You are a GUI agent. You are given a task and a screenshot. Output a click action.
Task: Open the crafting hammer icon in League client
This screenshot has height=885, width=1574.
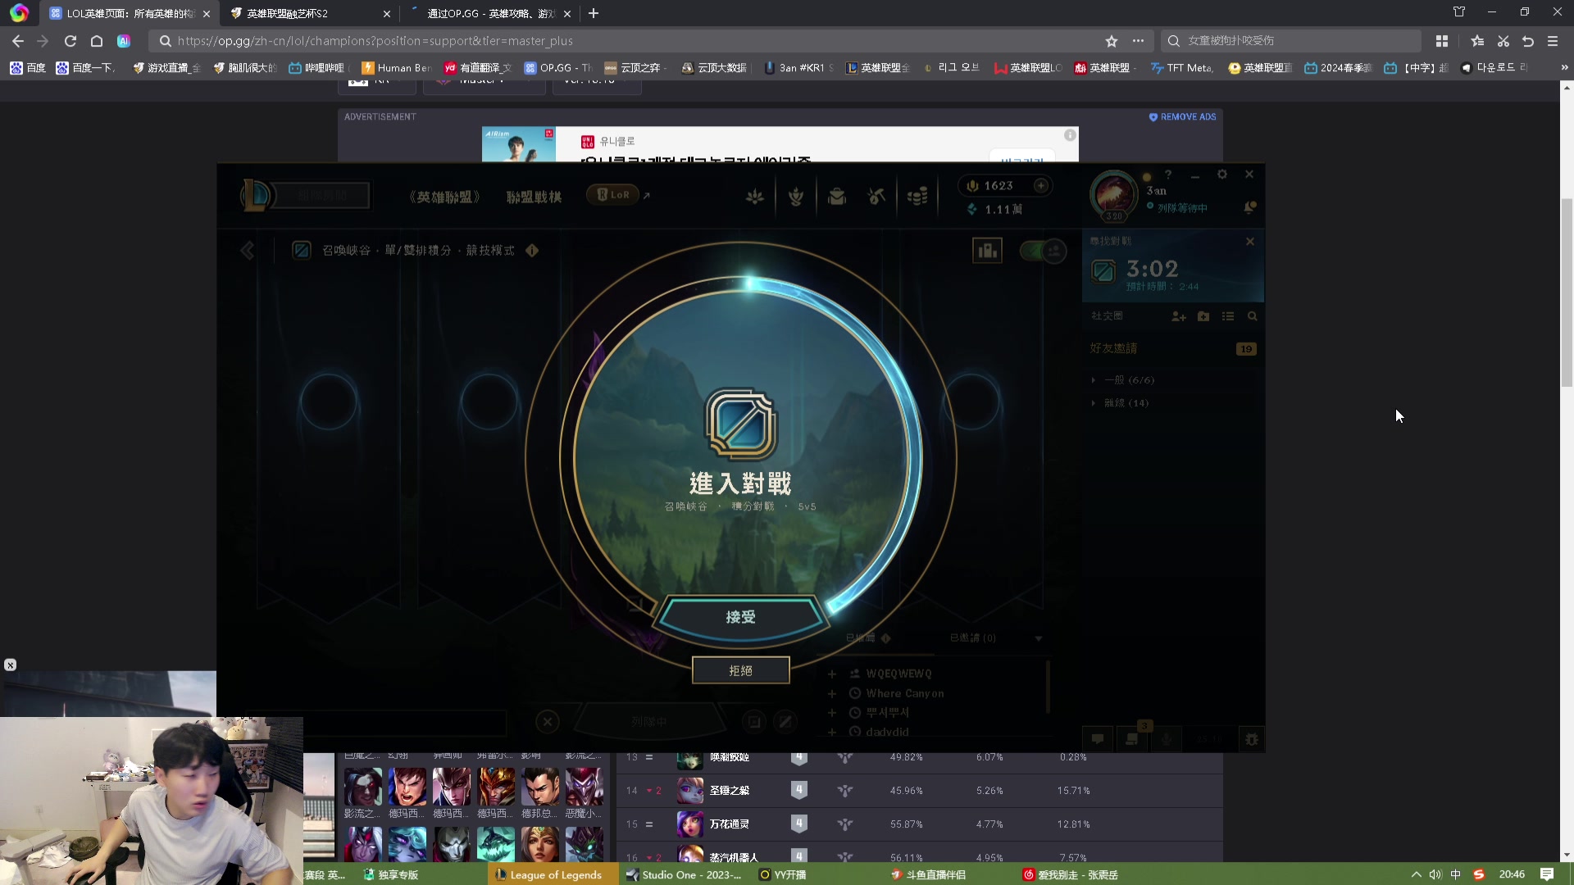876,197
